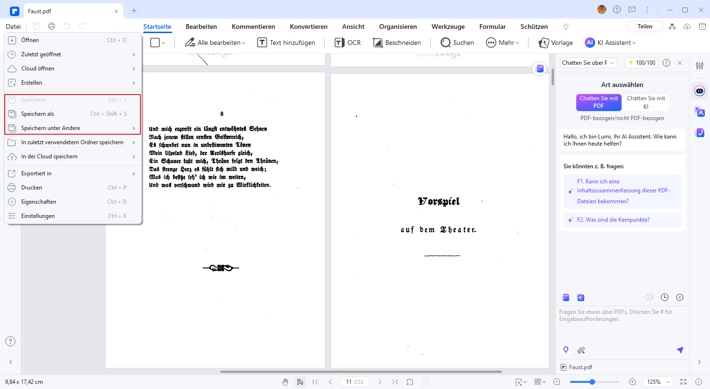
Task: Click Öffnen in the Datei menu
Action: [73, 40]
